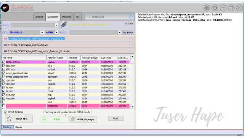
Task: Click the screenshot camera icon
Action: click(207, 8)
